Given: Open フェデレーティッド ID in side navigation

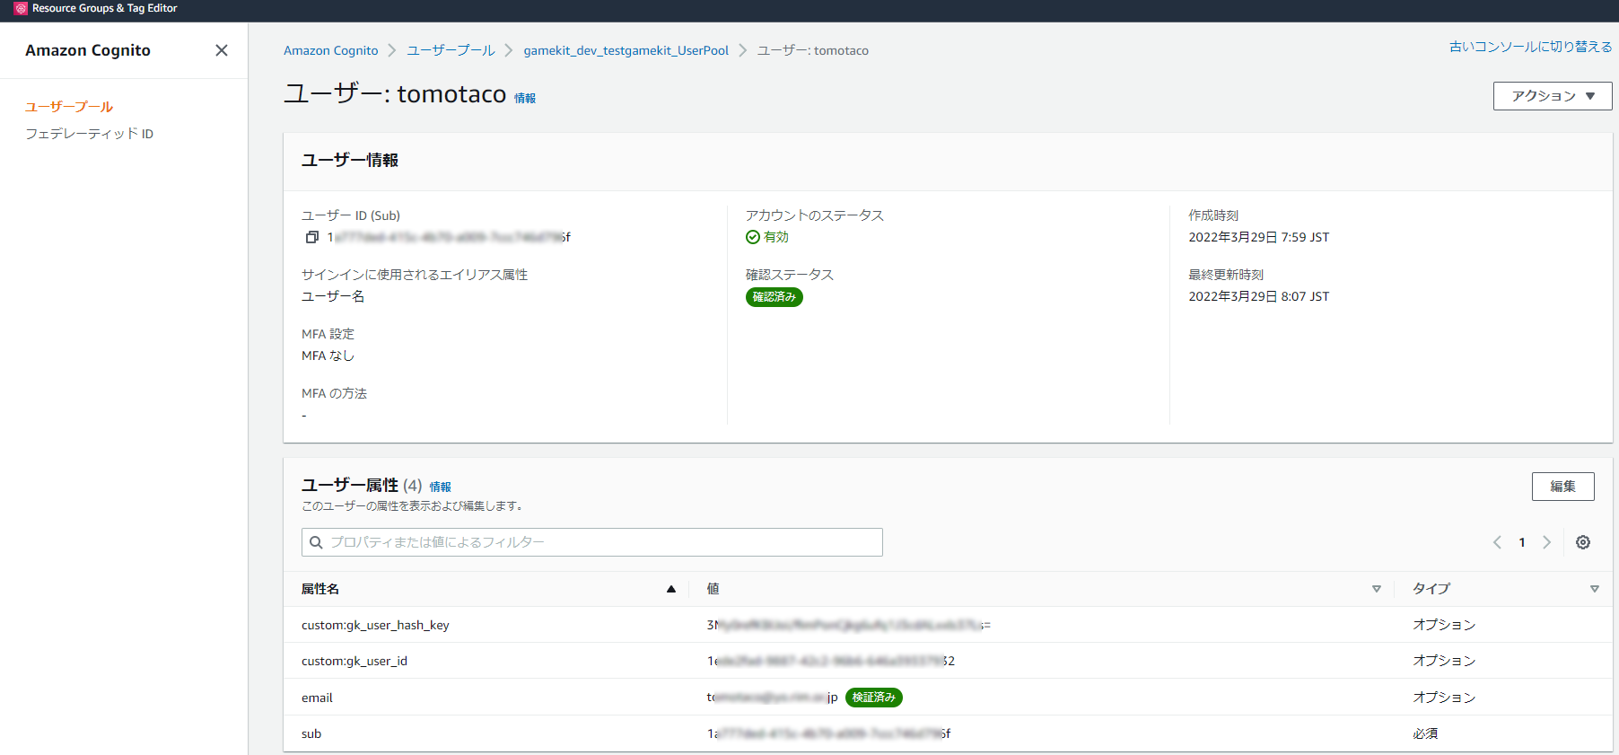Looking at the screenshot, I should coord(89,134).
